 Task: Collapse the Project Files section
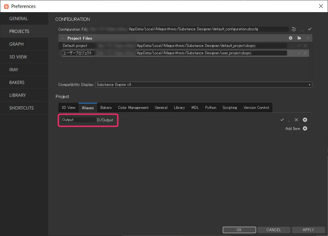click(x=63, y=38)
